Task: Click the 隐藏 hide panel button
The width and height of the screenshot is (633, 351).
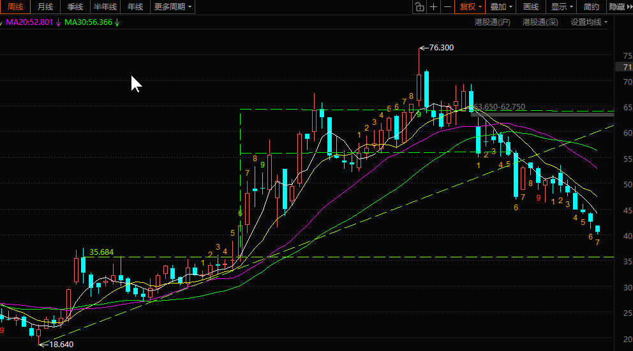Action: 620,7
